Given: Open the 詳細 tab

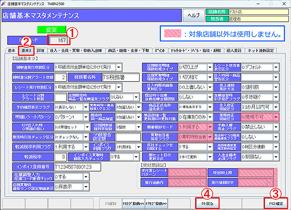Looking at the screenshot, I should [x=41, y=50].
